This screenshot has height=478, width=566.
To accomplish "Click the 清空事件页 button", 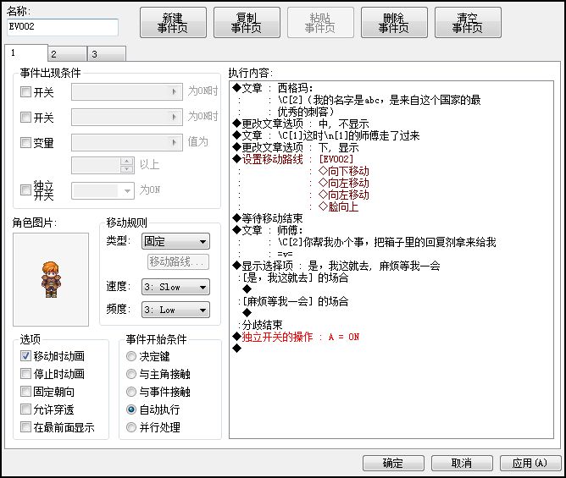I will tap(468, 23).
